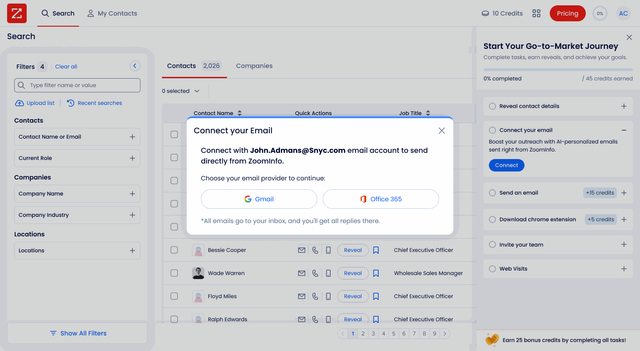Sort by Job Title column arrows
The width and height of the screenshot is (640, 351).
pyautogui.click(x=428, y=113)
